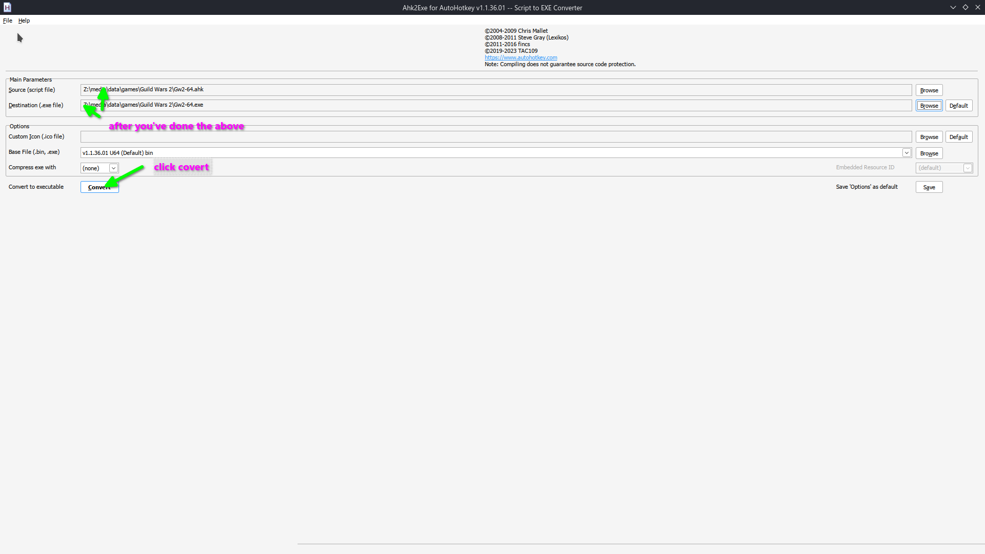Browse for a Custom Icon file
Viewport: 985px width, 554px height.
click(929, 136)
